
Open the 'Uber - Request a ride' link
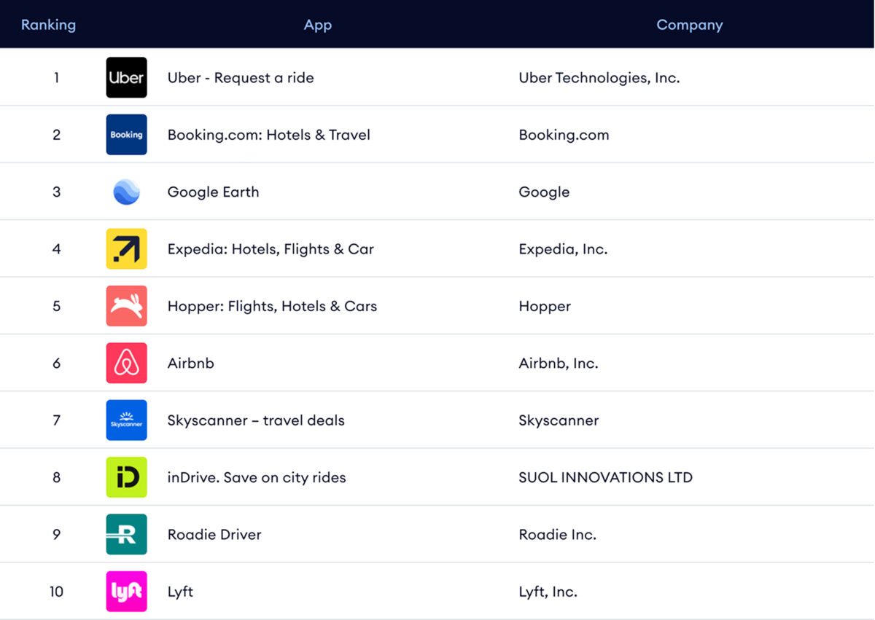coord(241,78)
